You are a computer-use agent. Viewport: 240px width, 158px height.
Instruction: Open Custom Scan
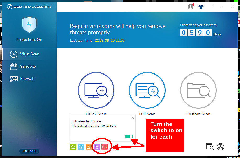[x=198, y=90]
